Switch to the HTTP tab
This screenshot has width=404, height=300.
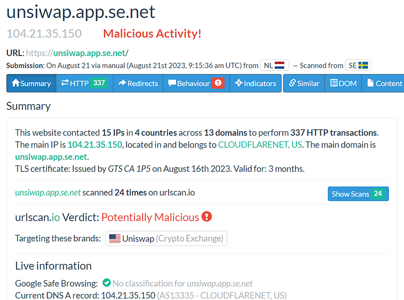click(85, 83)
